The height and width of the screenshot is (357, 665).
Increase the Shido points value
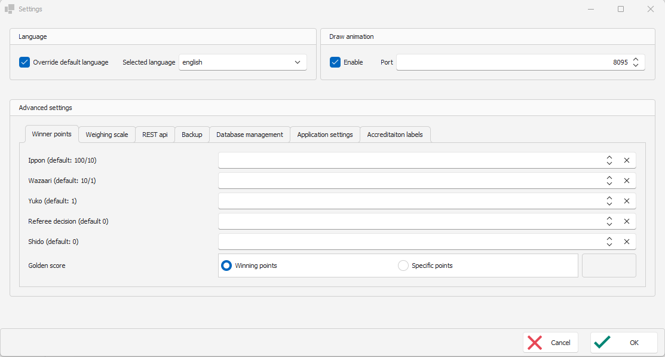[x=609, y=239]
